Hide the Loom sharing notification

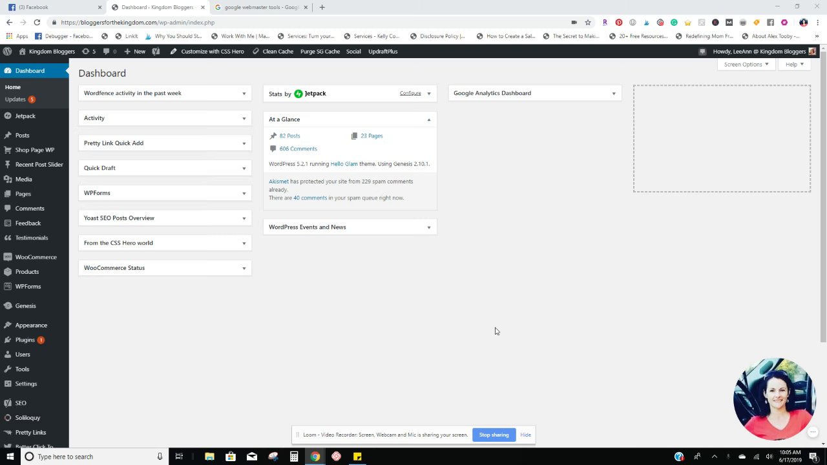pyautogui.click(x=525, y=435)
